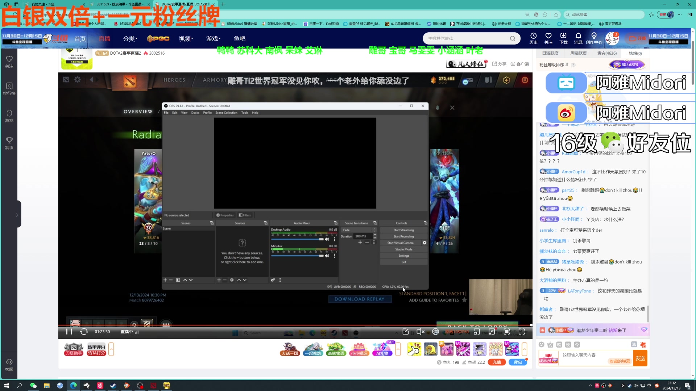
Task: Switch to 钻粉(0) tab
Action: point(635,53)
